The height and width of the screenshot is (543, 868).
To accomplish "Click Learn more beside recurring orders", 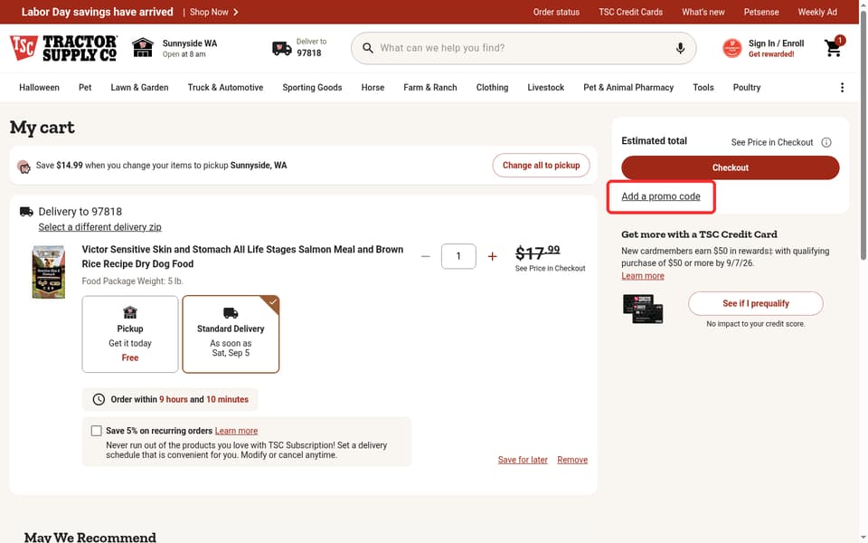I will pos(236,431).
